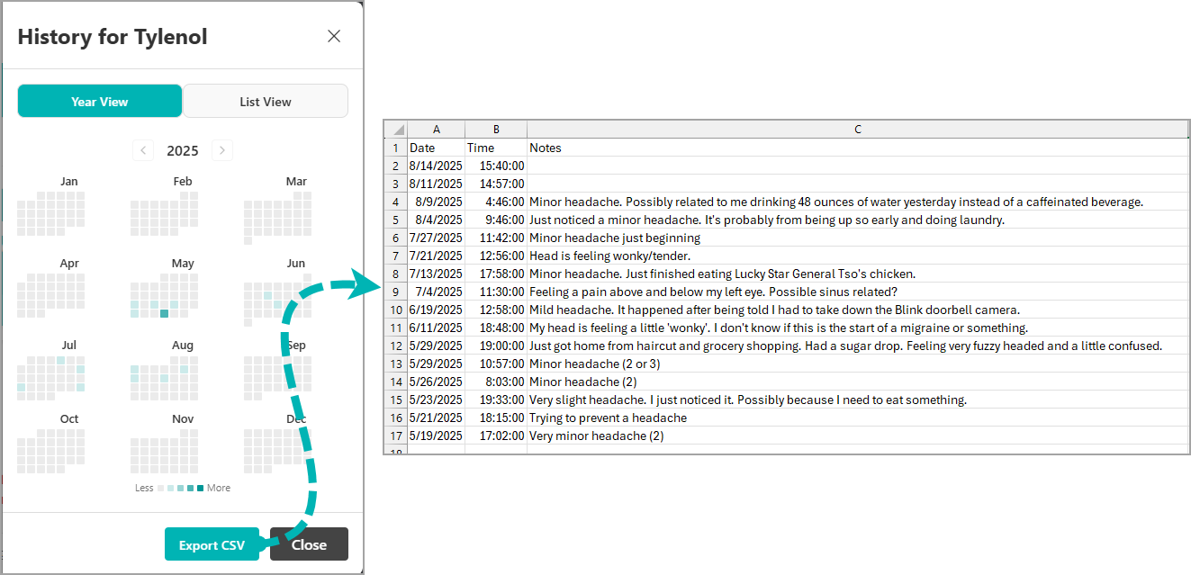Screen dimensions: 1191x575
Task: Select the Notes header cell
Action: click(857, 148)
